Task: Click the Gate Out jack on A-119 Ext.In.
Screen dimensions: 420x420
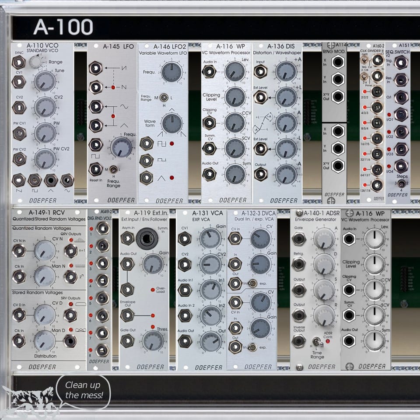Action: tap(127, 341)
